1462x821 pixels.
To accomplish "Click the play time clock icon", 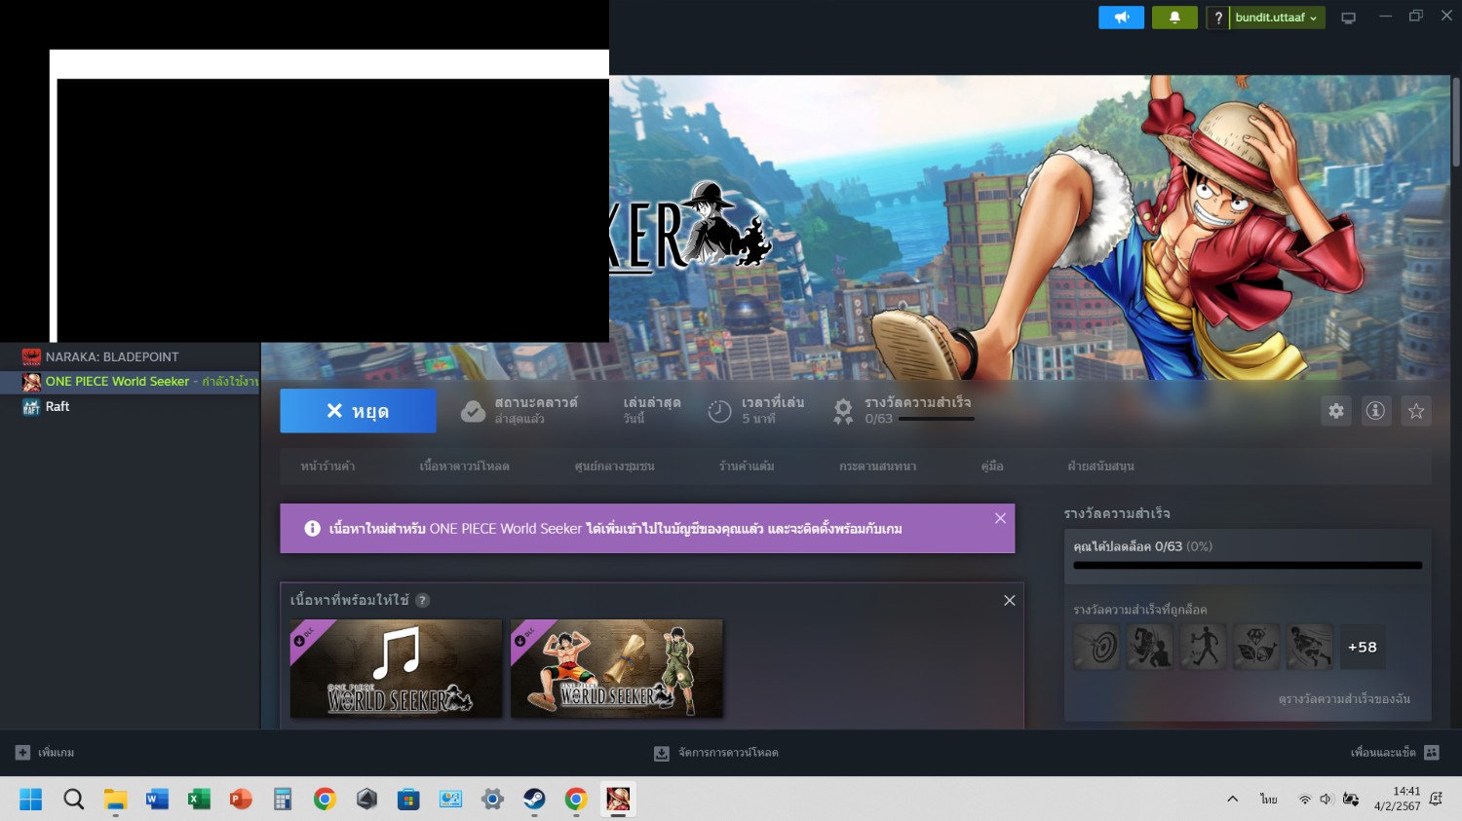I will point(719,411).
